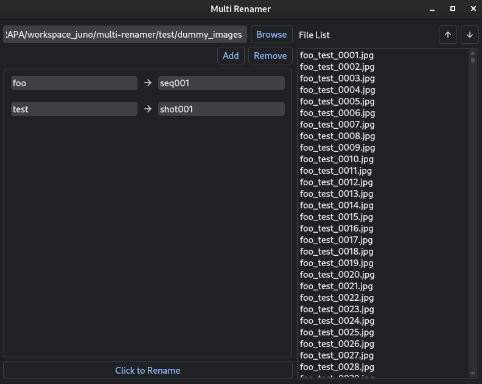Remove a rename rule
The image size is (482, 384).
pyautogui.click(x=270, y=55)
